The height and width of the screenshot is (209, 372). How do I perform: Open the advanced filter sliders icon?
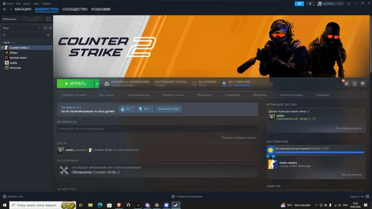[x=48, y=35]
